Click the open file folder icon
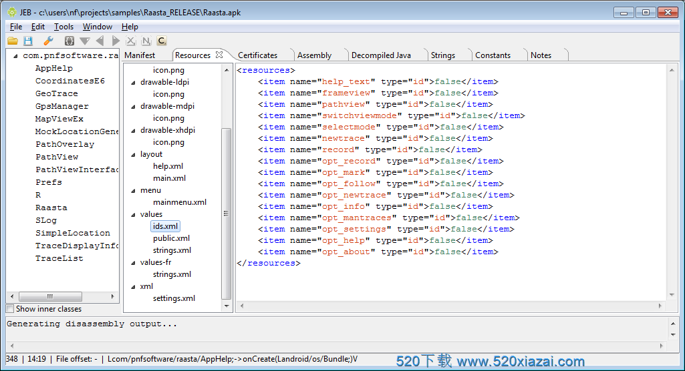Viewport: 685px width, 371px height. pyautogui.click(x=13, y=41)
